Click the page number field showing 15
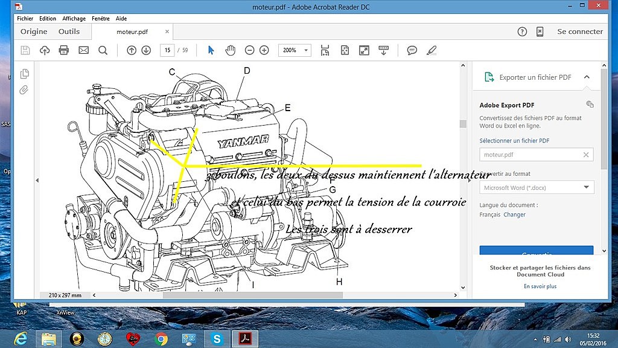Image resolution: width=618 pixels, height=348 pixels. (x=167, y=50)
